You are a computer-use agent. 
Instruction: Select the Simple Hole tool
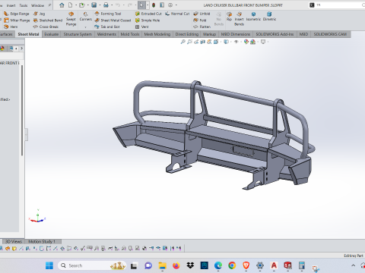coord(148,20)
